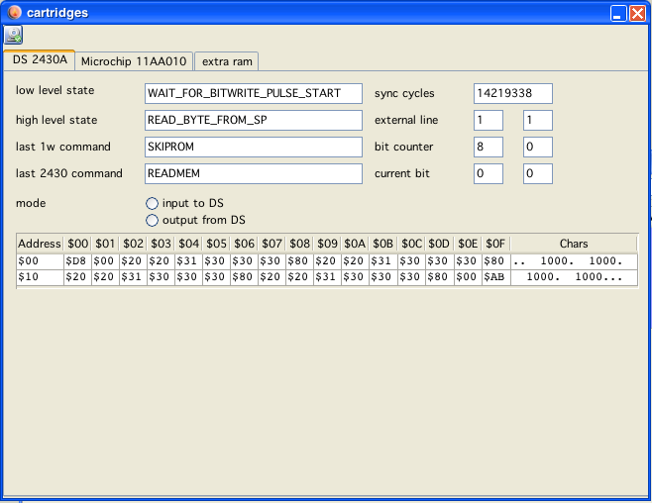Click the Chars column header
Viewport: 652px width, 503px height.
click(x=573, y=244)
